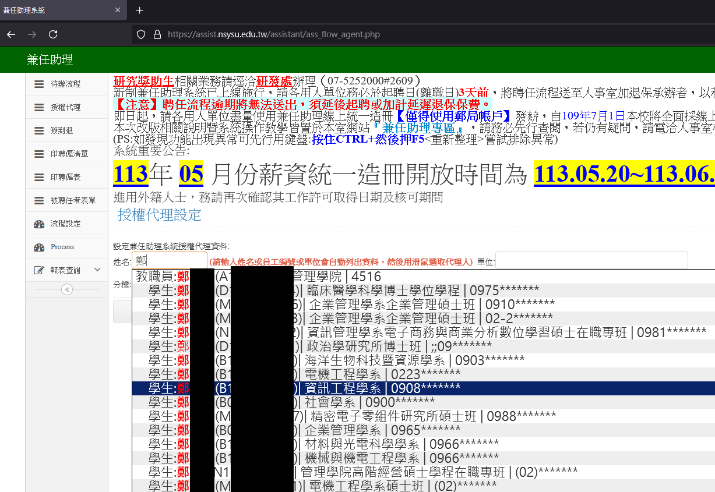This screenshot has height=492, width=715.
Task: Select the 政治學研究所博士班 suggestion
Action: click(x=423, y=346)
